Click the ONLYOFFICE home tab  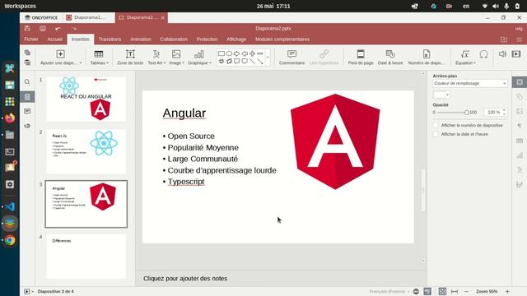coord(41,17)
